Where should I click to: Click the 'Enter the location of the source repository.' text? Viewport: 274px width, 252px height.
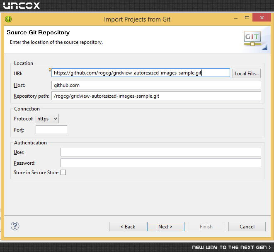tap(56, 42)
